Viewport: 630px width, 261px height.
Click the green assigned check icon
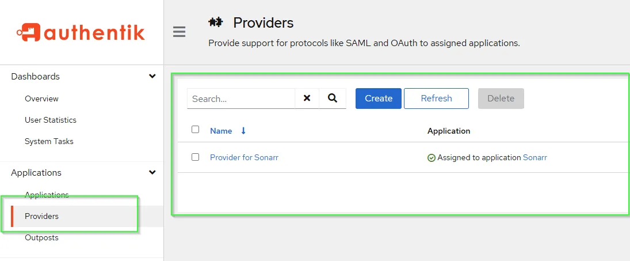coord(432,157)
